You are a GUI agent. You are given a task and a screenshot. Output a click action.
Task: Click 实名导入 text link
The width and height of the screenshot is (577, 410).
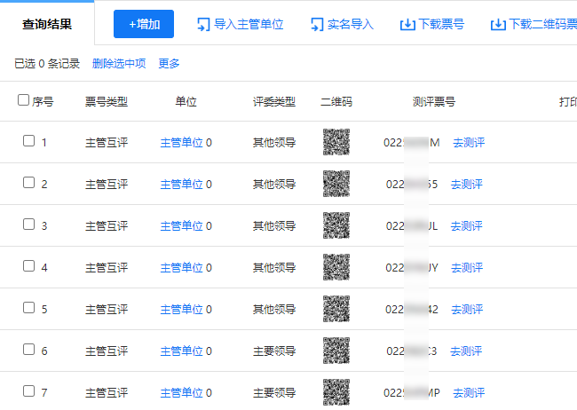[x=351, y=25]
